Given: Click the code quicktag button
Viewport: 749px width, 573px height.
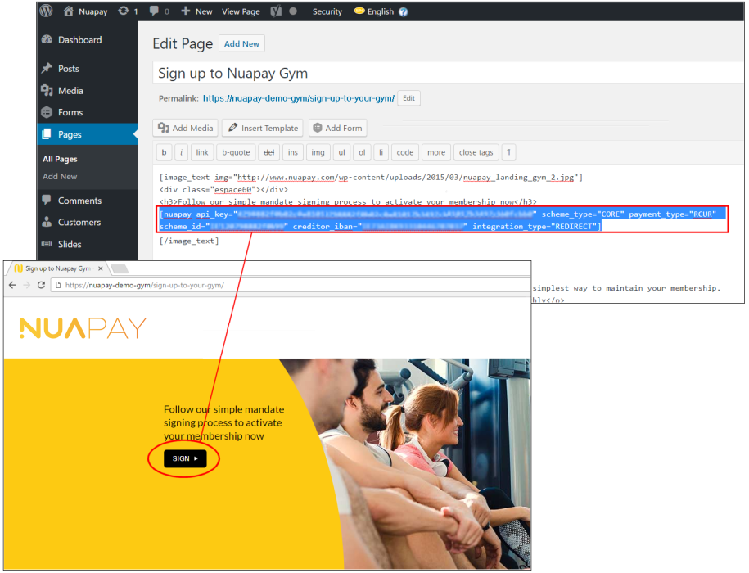Looking at the screenshot, I should [x=404, y=152].
